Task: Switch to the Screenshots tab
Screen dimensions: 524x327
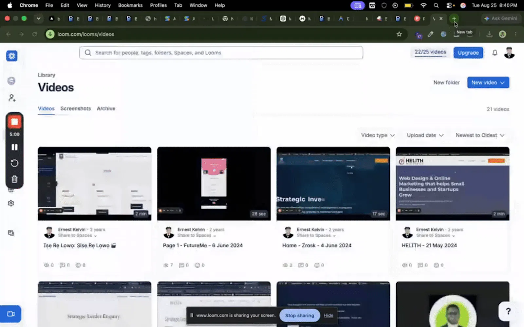Action: tap(76, 109)
